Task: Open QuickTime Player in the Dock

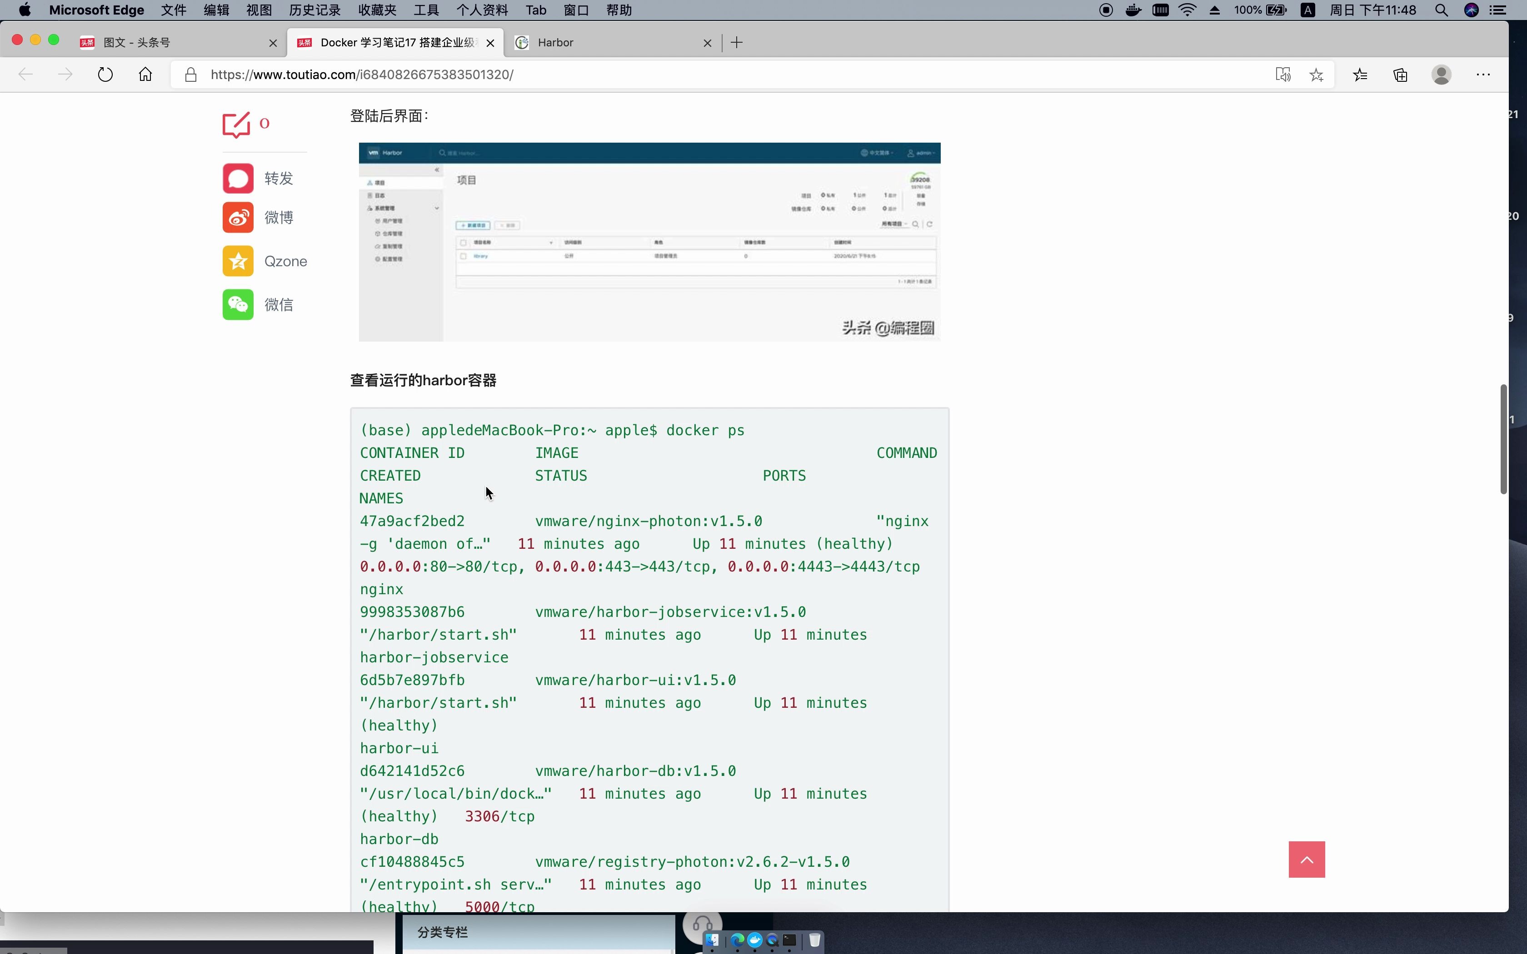Action: tap(772, 940)
